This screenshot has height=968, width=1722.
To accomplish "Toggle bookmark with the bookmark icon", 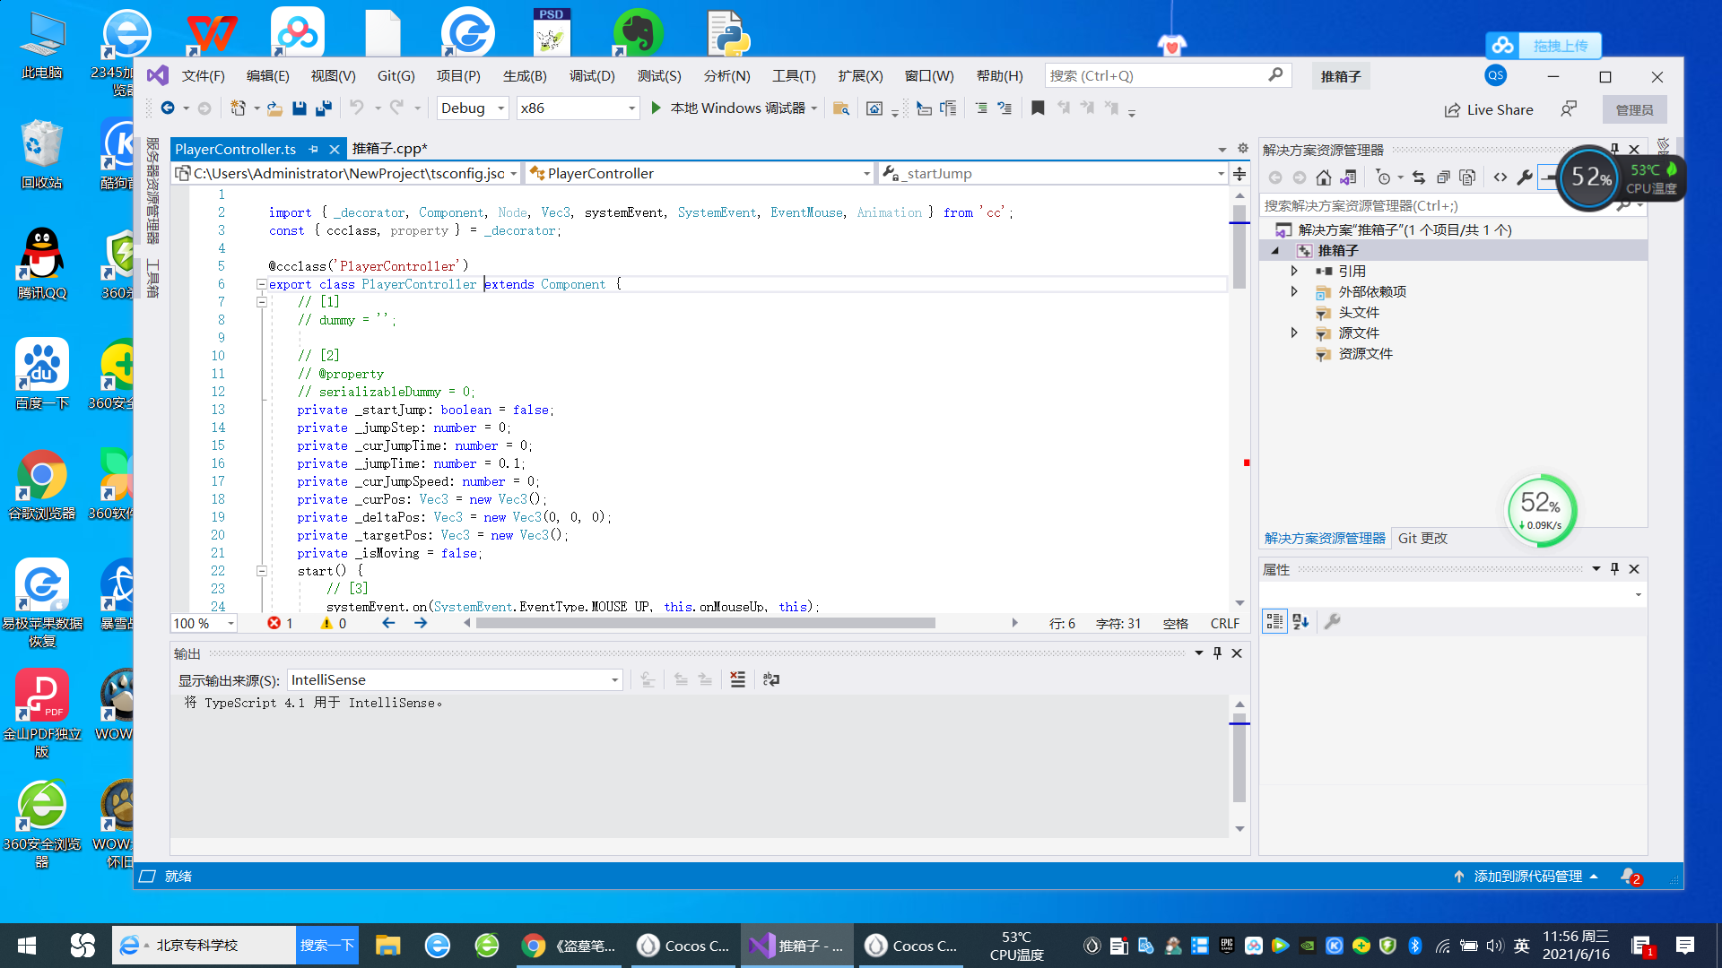I will pos(1038,108).
